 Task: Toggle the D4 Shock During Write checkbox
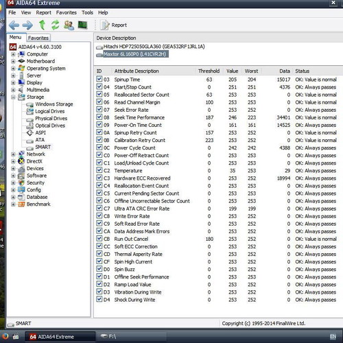(x=99, y=299)
